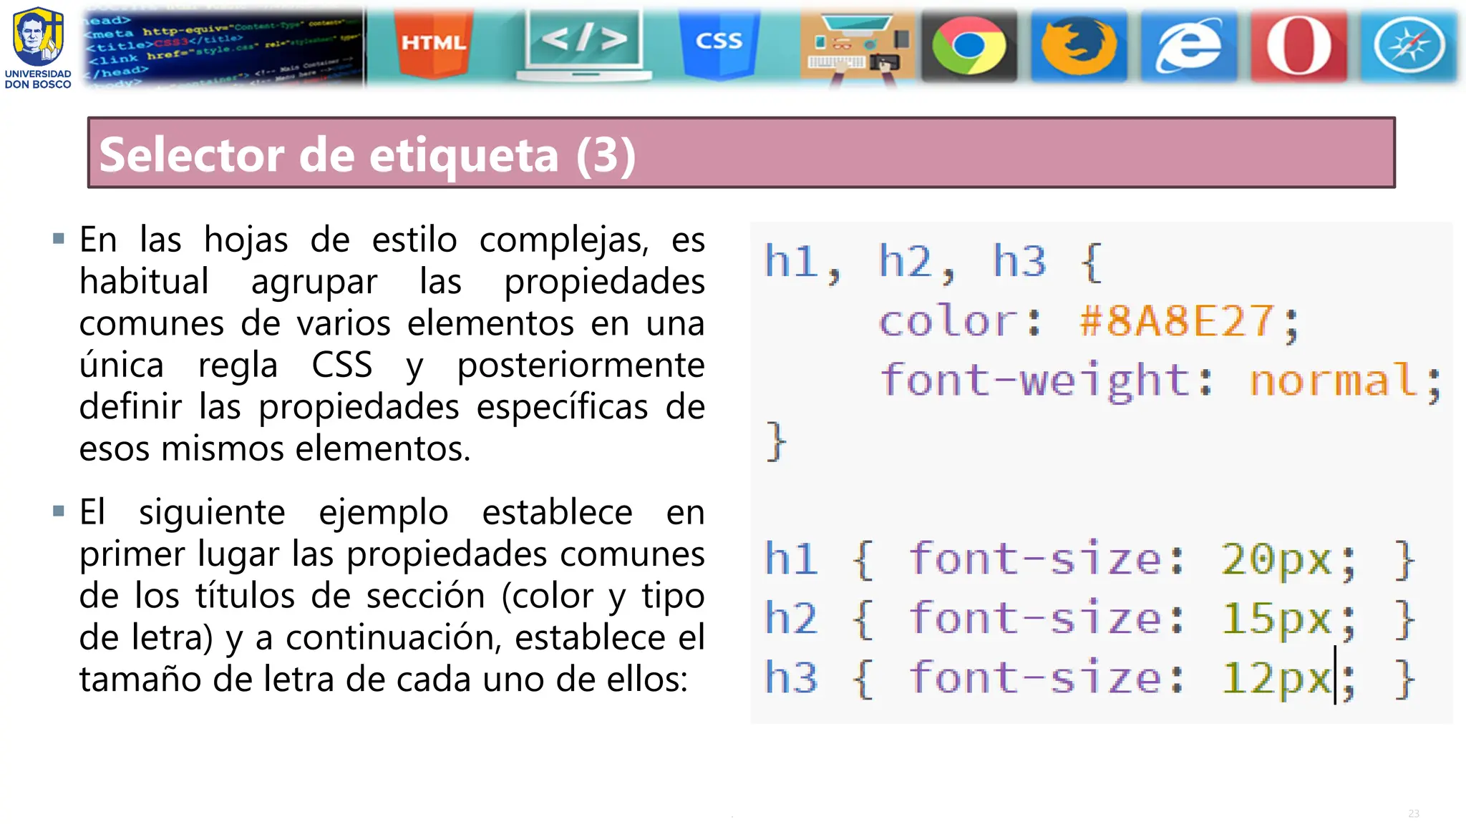This screenshot has height=824, width=1466.
Task: Click the Opera browser icon
Action: click(x=1298, y=46)
